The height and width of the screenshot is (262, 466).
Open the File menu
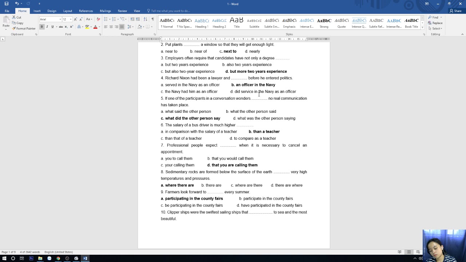pos(7,11)
